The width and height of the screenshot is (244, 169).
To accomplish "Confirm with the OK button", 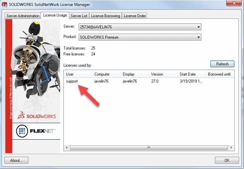I will [x=227, y=160].
